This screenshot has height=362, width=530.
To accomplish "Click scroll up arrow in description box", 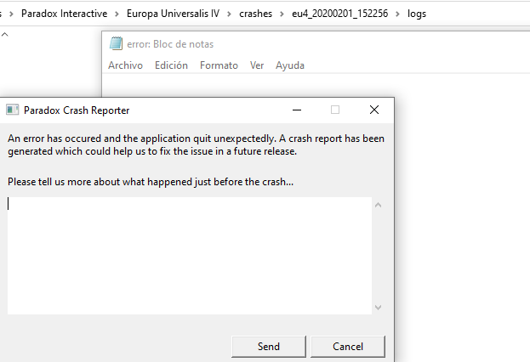I will pyautogui.click(x=379, y=205).
